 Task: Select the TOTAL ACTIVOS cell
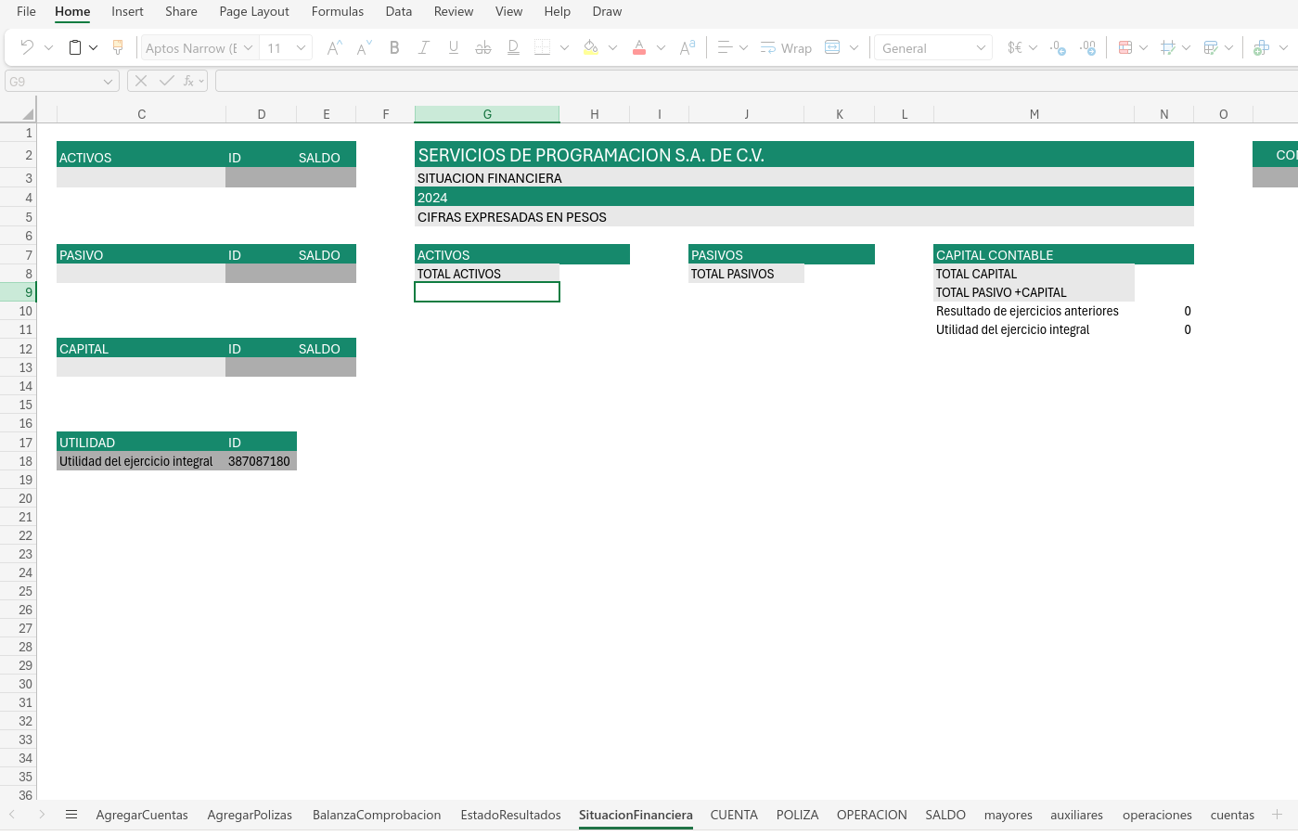click(x=487, y=274)
